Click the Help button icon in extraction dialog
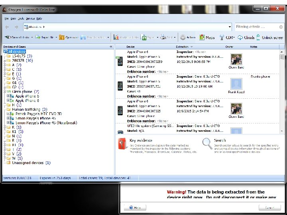This screenshot has width=287, height=215. [x=131, y=207]
